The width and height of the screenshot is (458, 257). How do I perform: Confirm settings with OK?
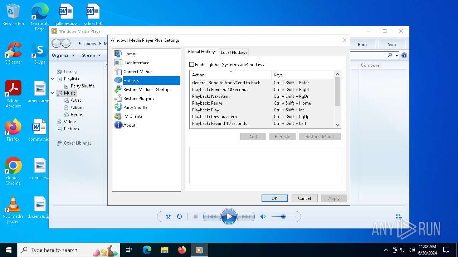[x=274, y=198]
